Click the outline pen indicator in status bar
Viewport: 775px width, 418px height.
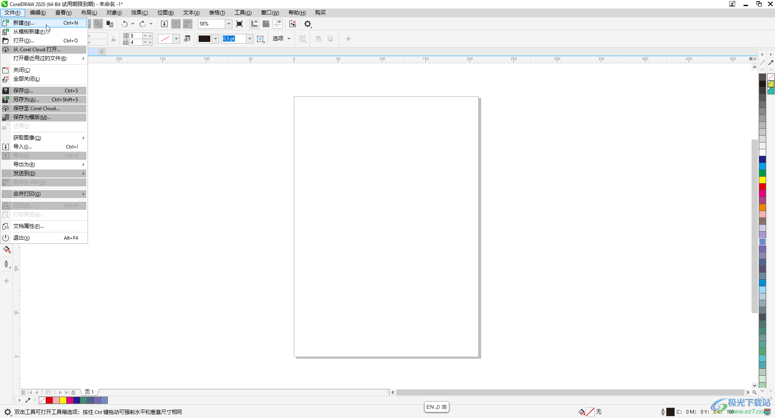click(663, 412)
